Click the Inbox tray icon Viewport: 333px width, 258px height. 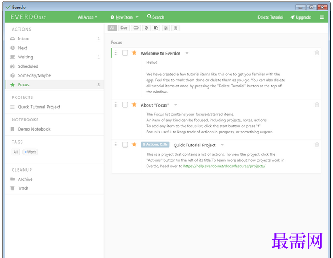point(13,39)
